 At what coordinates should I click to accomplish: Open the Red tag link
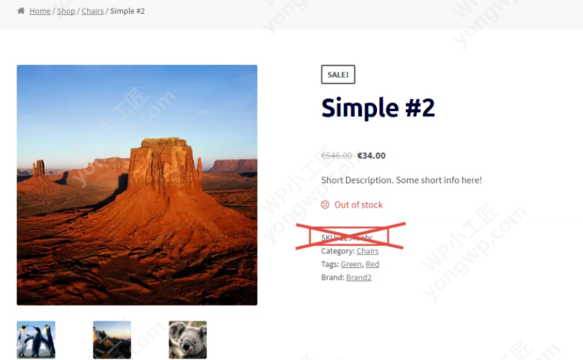point(372,264)
